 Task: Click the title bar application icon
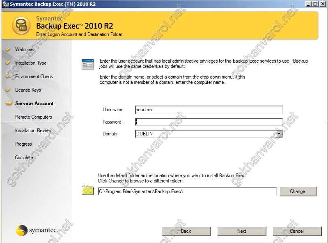click(x=4, y=4)
